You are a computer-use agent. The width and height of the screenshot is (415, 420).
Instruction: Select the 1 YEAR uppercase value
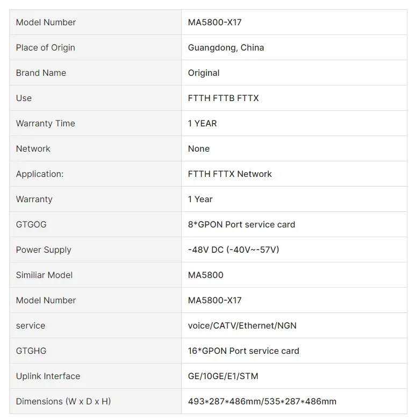[203, 124]
